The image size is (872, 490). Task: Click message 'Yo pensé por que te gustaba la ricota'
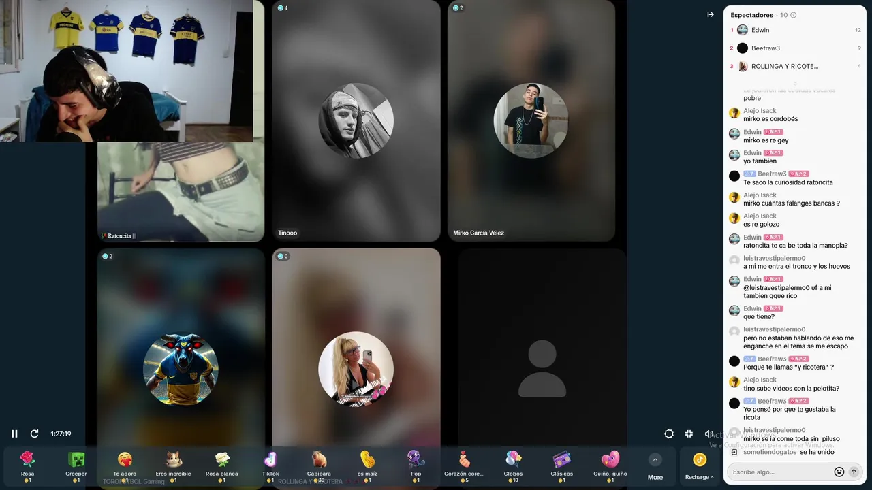point(790,414)
